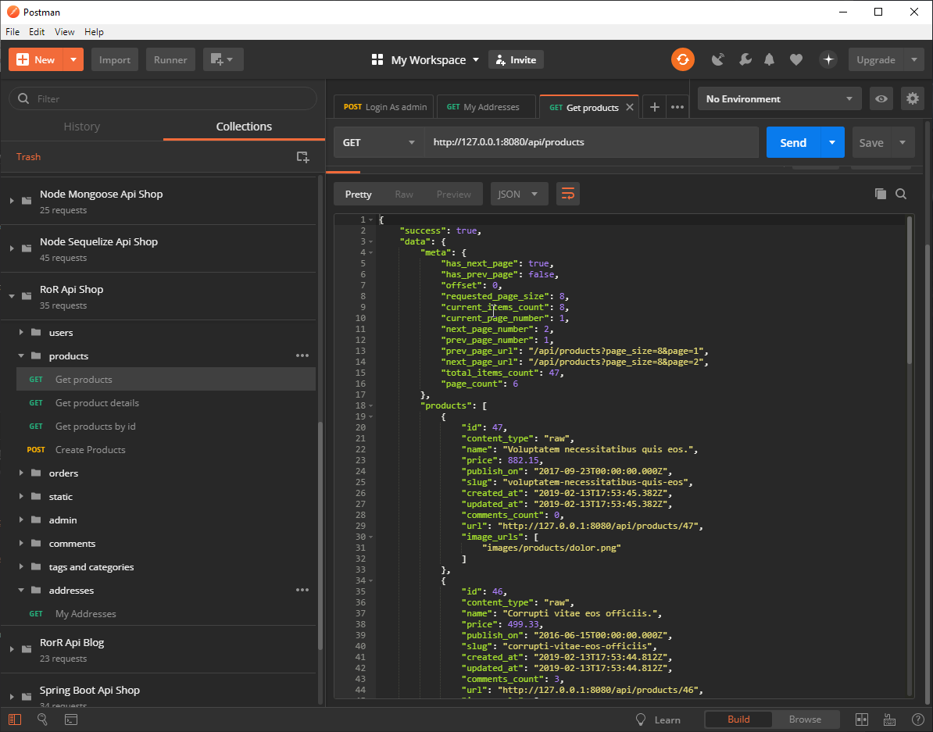Switch to Browse mode

(x=805, y=720)
